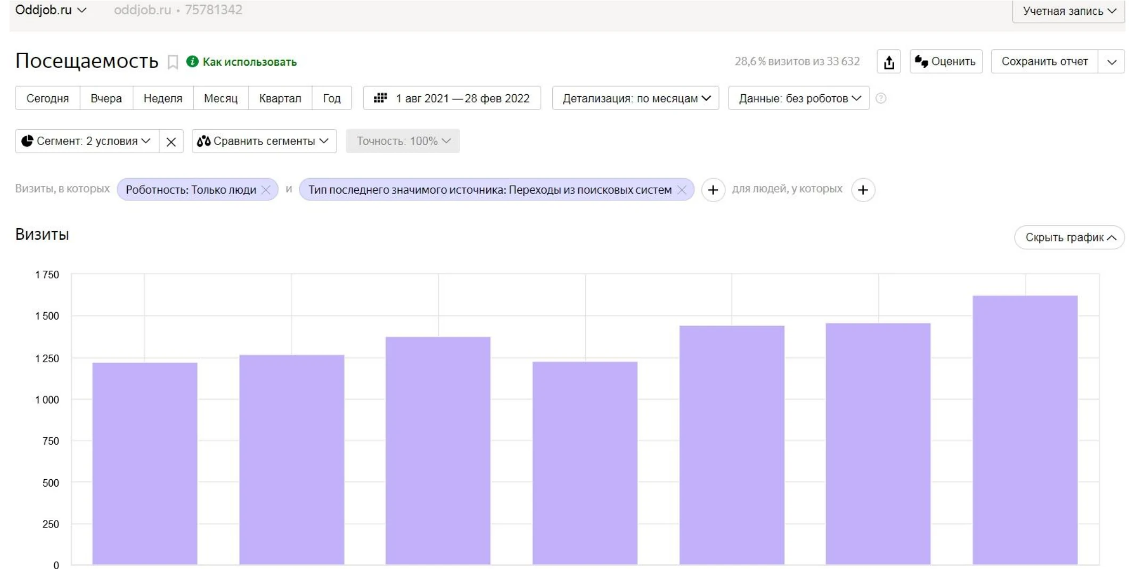The width and height of the screenshot is (1129, 569).
Task: Open Сегмент: 2 условия dropdown
Action: click(87, 141)
